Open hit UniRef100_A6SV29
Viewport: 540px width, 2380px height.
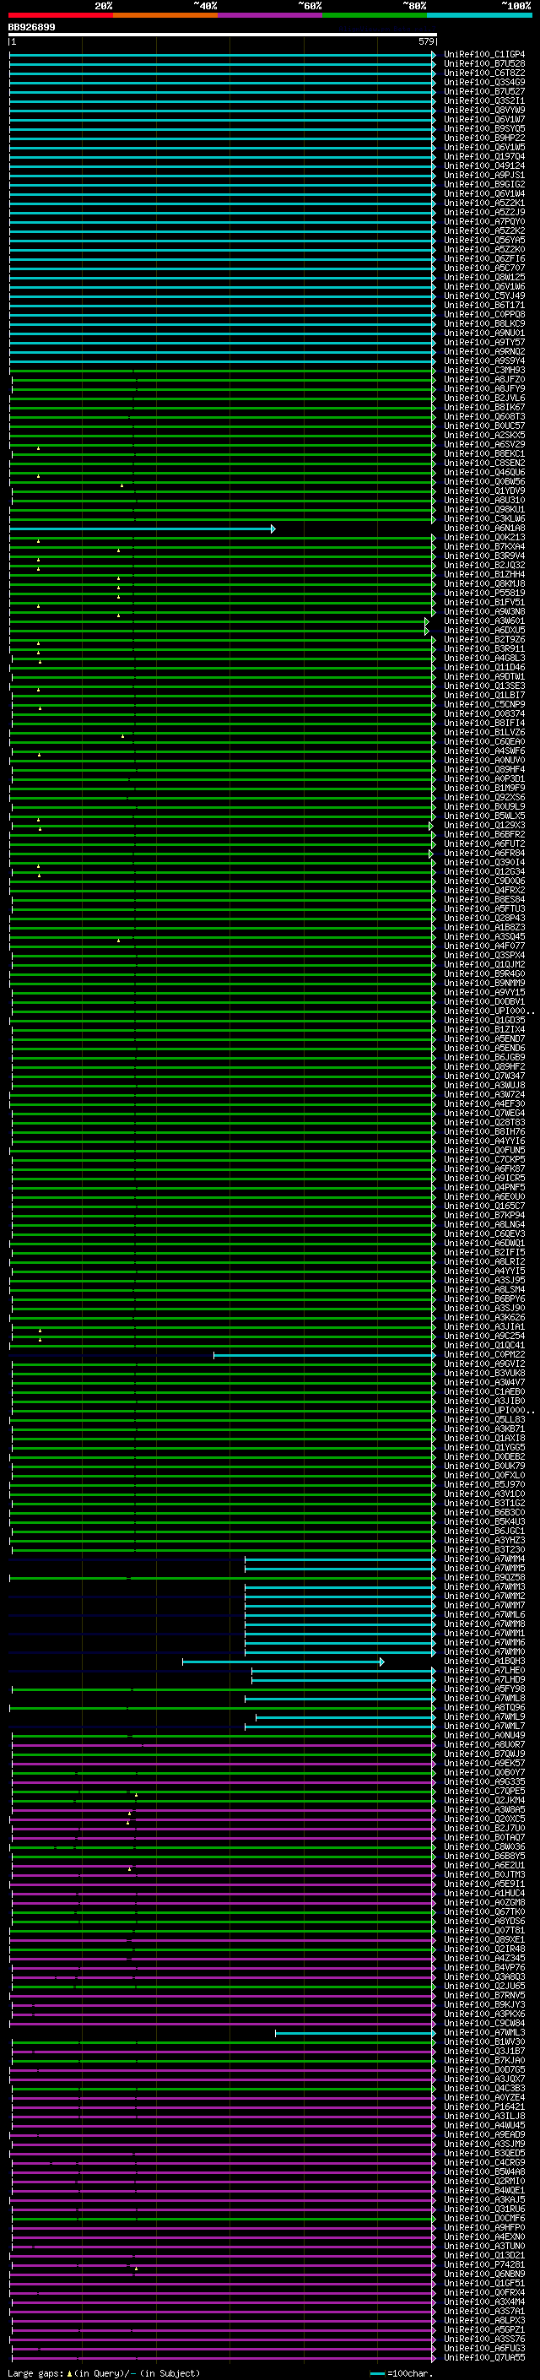pyautogui.click(x=484, y=445)
